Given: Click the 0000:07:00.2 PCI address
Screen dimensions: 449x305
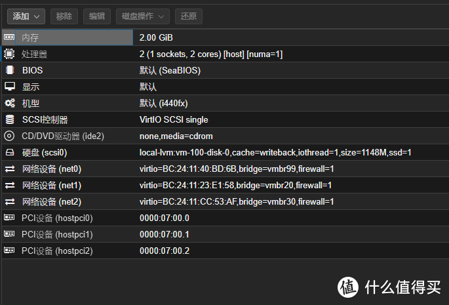Looking at the screenshot, I should pyautogui.click(x=165, y=251).
